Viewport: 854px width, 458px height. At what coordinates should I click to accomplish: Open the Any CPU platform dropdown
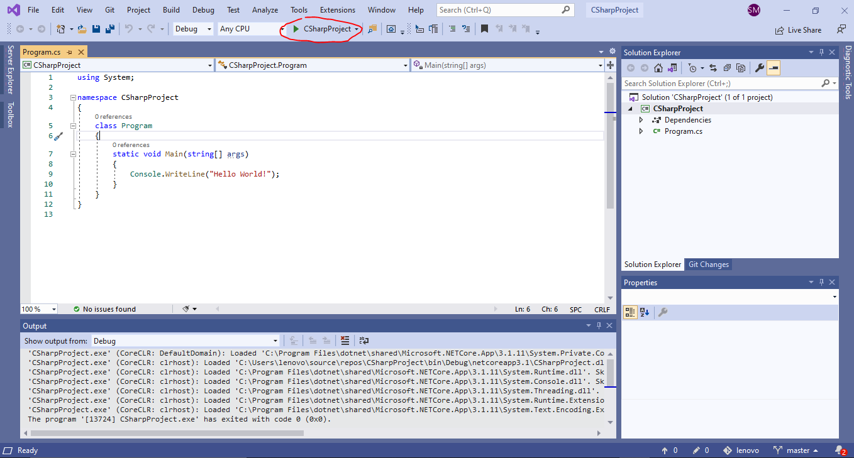pos(252,29)
